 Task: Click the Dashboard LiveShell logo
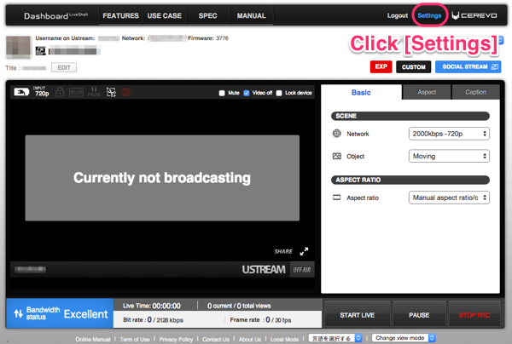click(55, 15)
